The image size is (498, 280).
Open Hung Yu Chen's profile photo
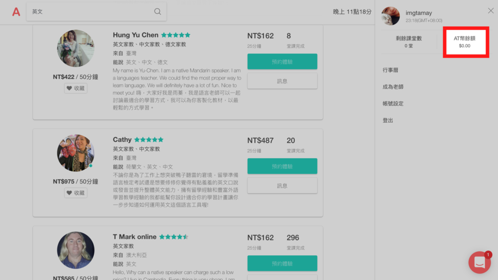pos(75,48)
